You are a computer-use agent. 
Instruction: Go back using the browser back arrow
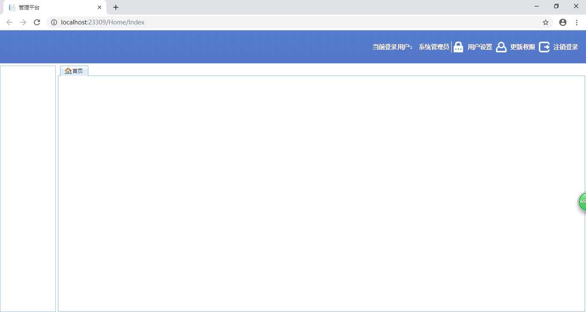9,22
